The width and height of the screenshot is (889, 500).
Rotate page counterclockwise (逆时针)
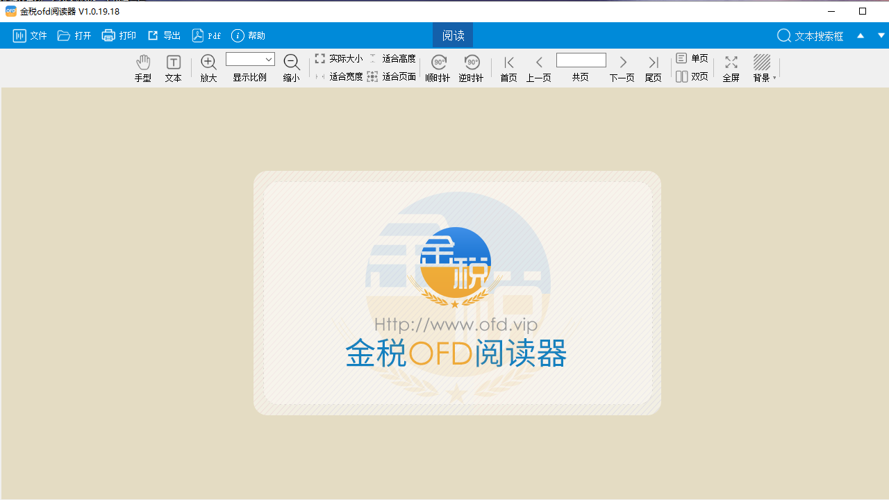(x=471, y=68)
